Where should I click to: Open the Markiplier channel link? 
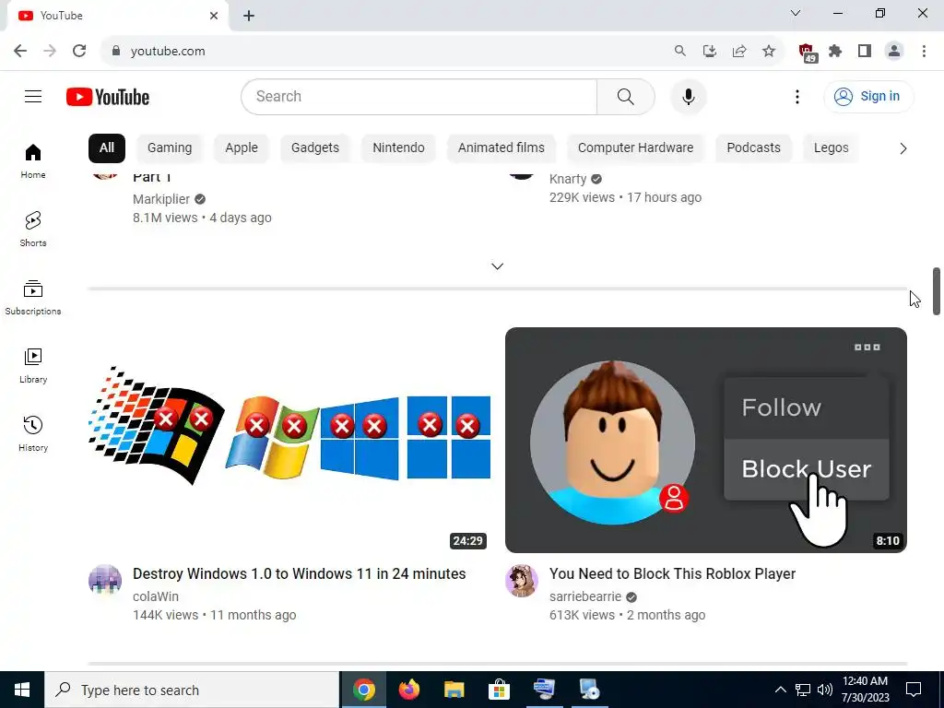pyautogui.click(x=161, y=199)
